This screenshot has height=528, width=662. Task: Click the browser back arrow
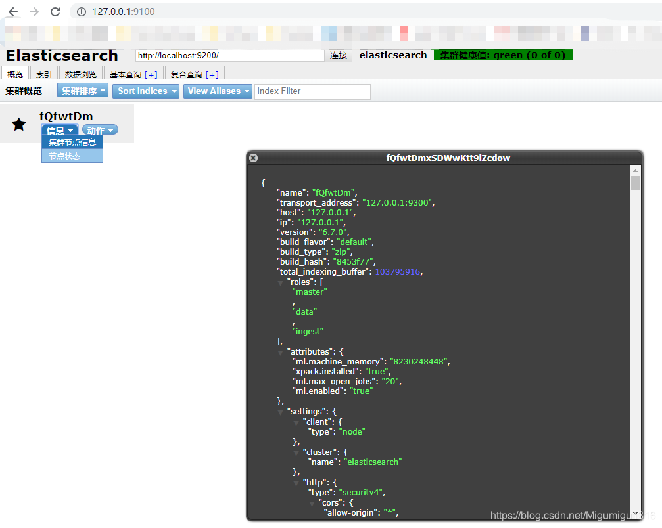(13, 12)
